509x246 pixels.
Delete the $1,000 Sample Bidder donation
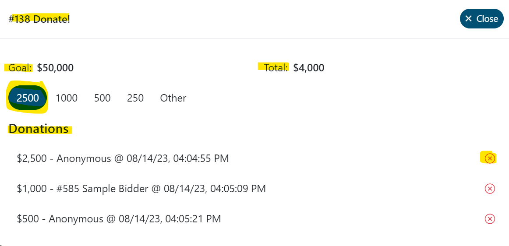click(x=490, y=189)
